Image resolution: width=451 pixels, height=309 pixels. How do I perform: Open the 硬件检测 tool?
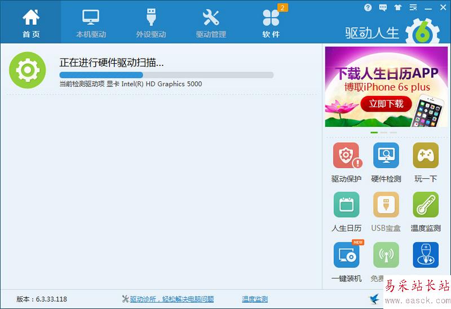(x=386, y=162)
